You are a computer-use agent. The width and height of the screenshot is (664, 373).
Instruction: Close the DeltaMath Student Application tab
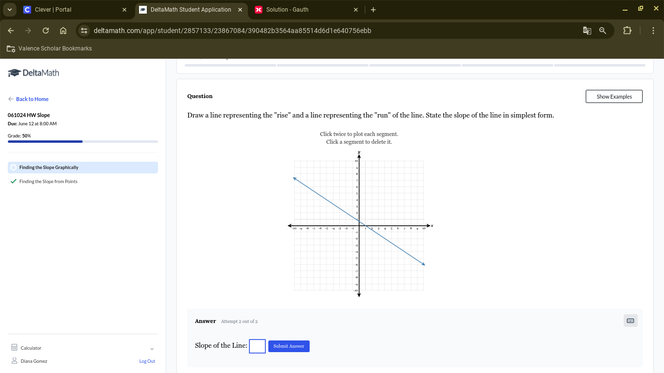(x=240, y=10)
